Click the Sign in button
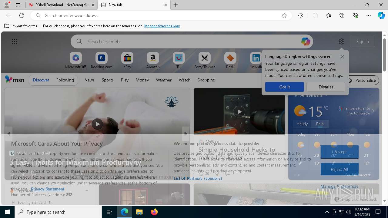The height and width of the screenshot is (218, 388). (363, 41)
